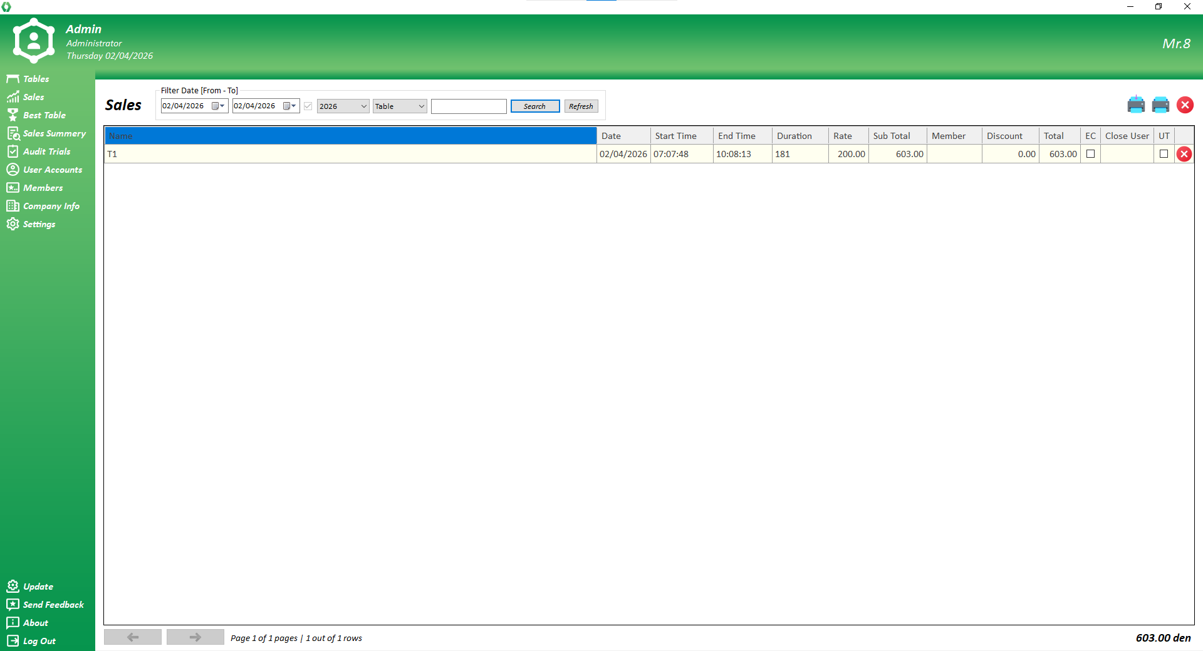
Task: Delete the T1 sales row
Action: pos(1184,154)
